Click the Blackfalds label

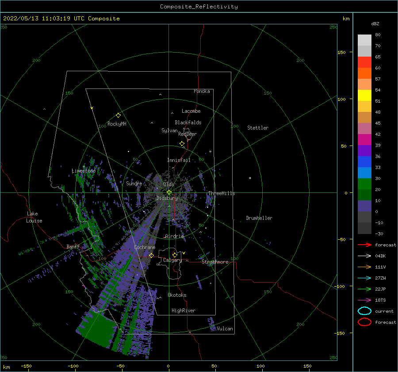tap(188, 123)
